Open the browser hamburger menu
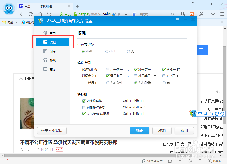Viewport: 227px width, 164px height. coord(222,14)
